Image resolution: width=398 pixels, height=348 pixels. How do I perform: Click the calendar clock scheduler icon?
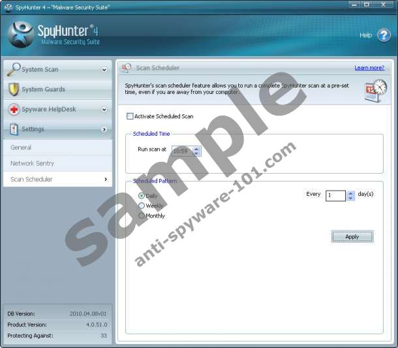click(375, 91)
